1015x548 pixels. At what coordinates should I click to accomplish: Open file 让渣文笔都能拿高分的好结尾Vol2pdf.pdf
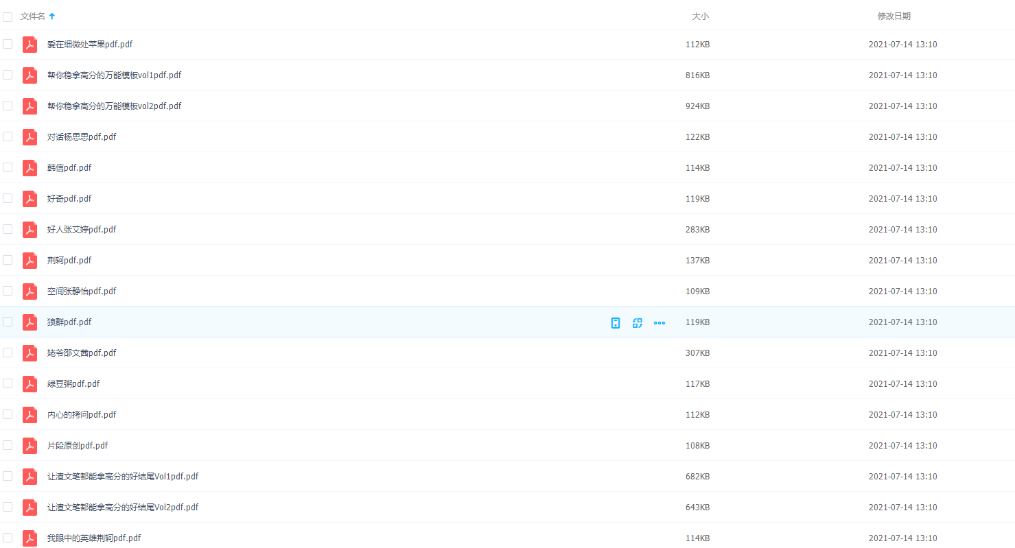(123, 508)
